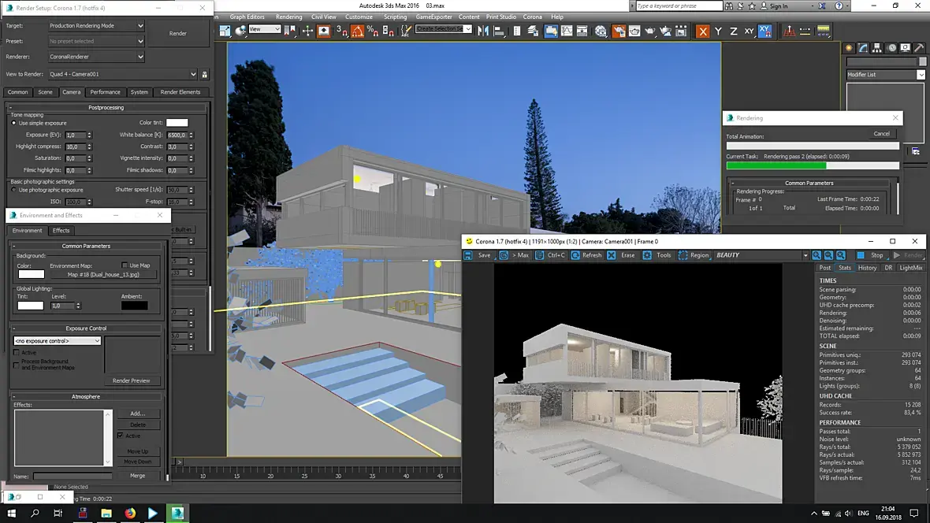Open the Create command panel tab icon
The height and width of the screenshot is (523, 930).
849,48
